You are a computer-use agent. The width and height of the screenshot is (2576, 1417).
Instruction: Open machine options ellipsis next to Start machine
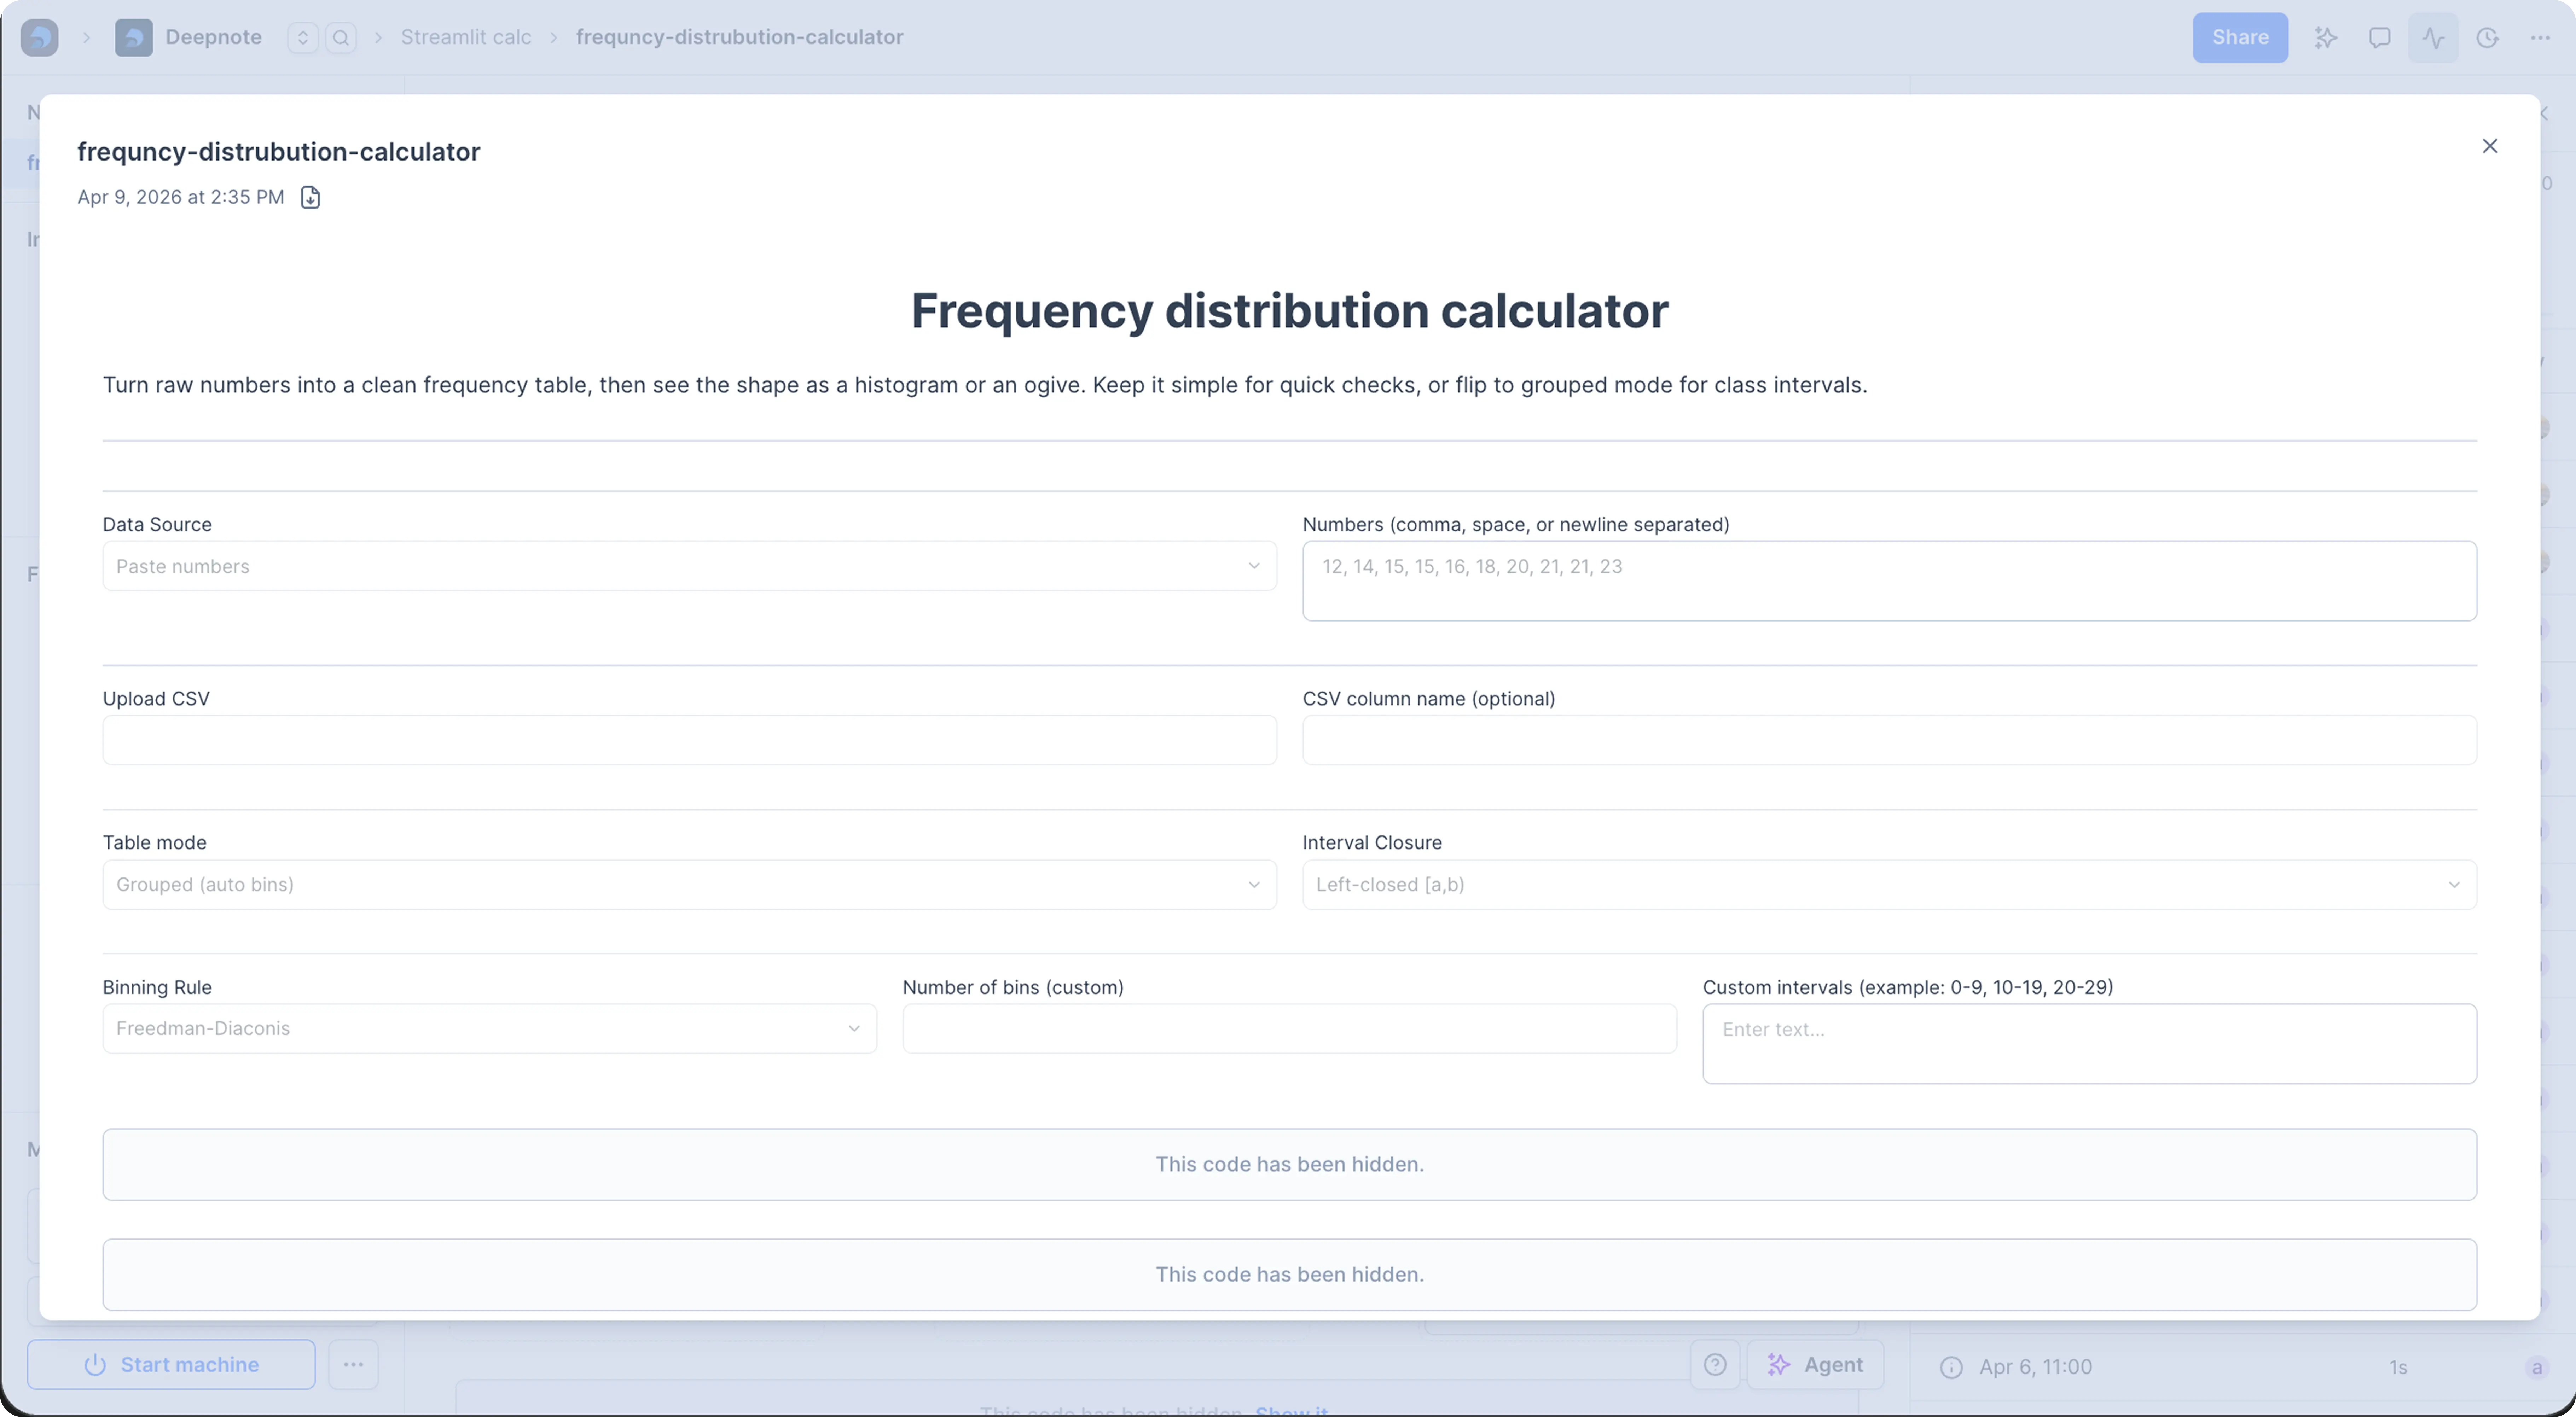pyautogui.click(x=353, y=1365)
